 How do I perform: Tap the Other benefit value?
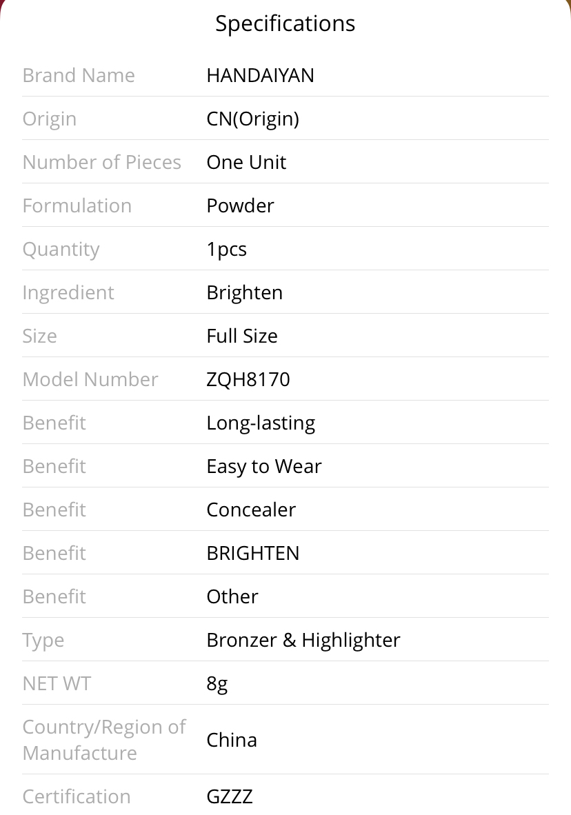232,596
